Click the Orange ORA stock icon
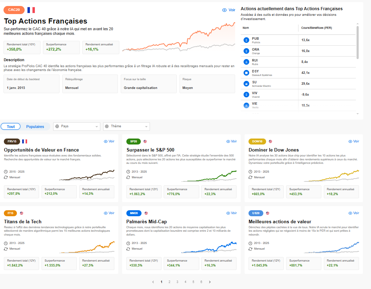Viewport: 371px width, 289px height. (246, 51)
